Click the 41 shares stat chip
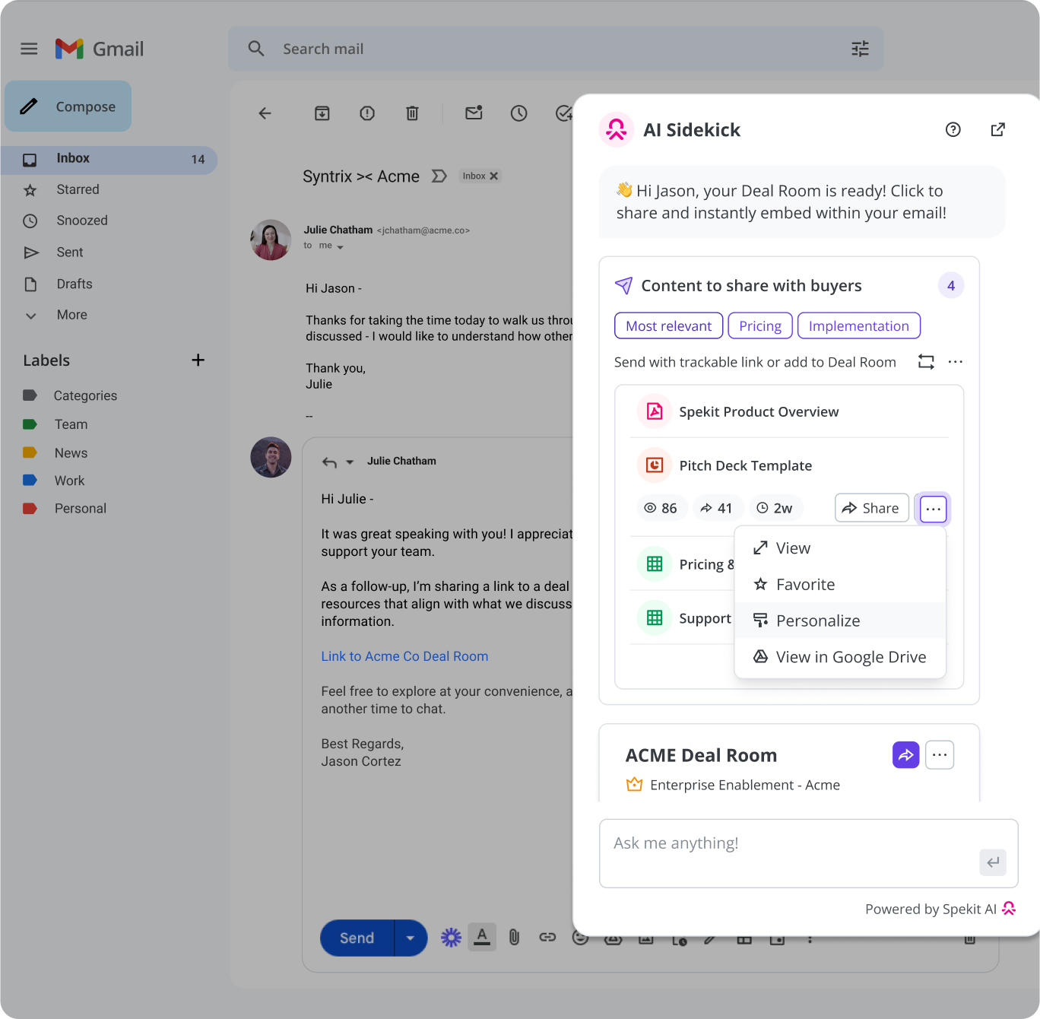The height and width of the screenshot is (1019, 1040). [x=716, y=508]
